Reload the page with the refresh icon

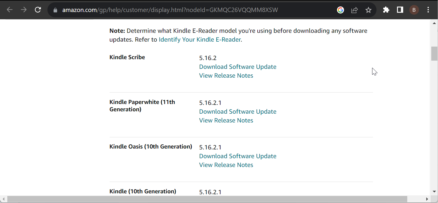(38, 10)
